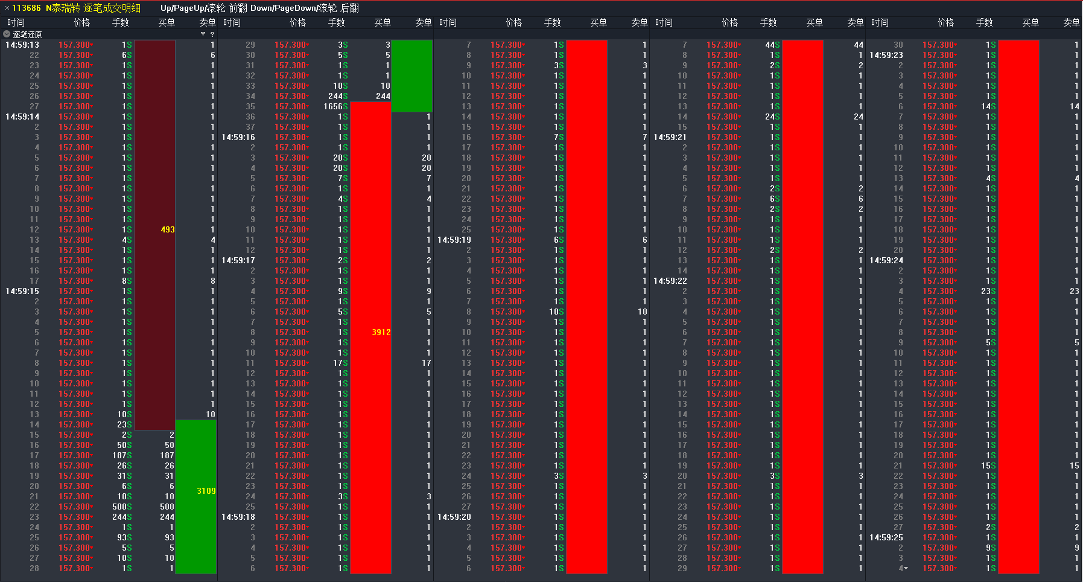Click the 手数 header in the leftmost panel
The width and height of the screenshot is (1083, 582).
click(x=121, y=22)
